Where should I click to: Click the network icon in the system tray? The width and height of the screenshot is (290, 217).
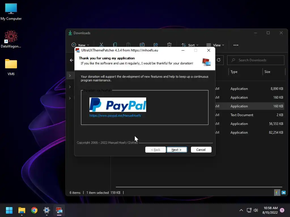coord(249,210)
